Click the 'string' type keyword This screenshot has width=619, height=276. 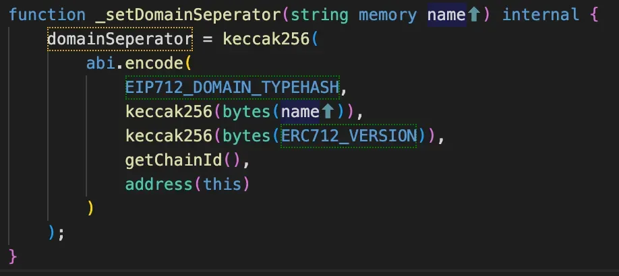320,15
